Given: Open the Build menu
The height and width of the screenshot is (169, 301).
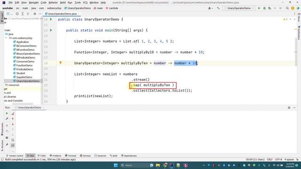Looking at the screenshot, I should [63, 2].
